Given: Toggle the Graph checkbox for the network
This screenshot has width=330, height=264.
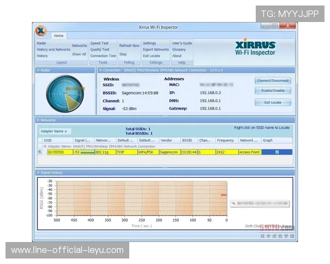Looking at the screenshot, I should click(x=277, y=152).
